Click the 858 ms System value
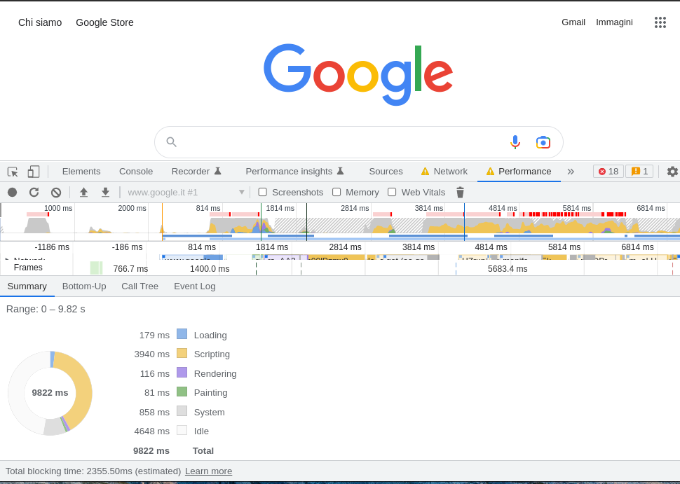This screenshot has width=680, height=484. [154, 413]
